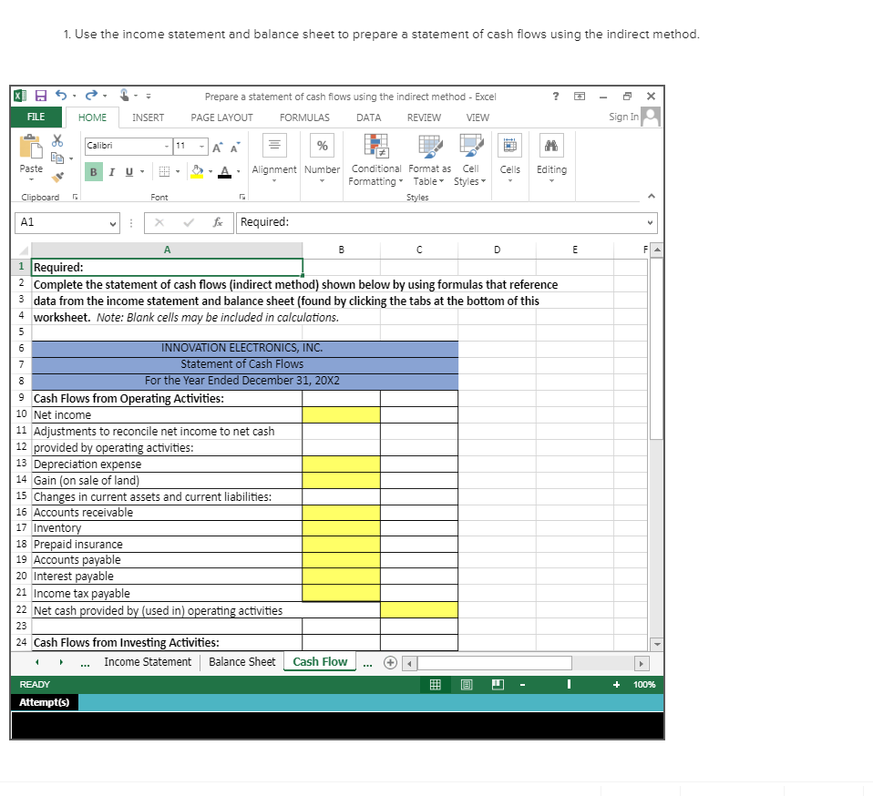This screenshot has width=873, height=796.
Task: Select the Percent Style number icon
Action: (322, 146)
